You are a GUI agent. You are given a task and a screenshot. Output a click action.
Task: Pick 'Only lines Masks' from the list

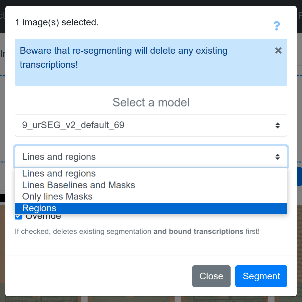point(57,197)
